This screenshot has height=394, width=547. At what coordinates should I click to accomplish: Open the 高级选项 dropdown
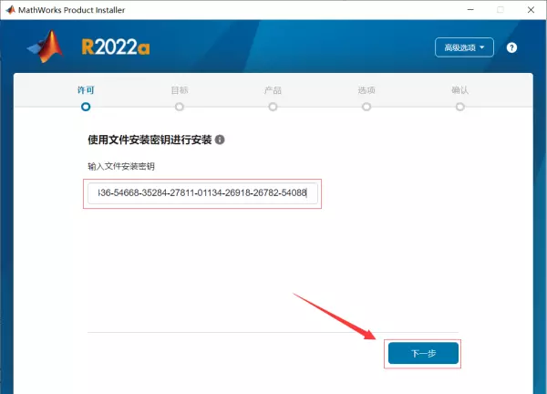(464, 47)
